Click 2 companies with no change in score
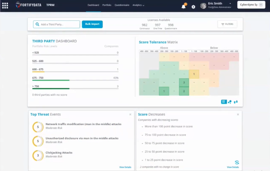This screenshot has width=270, height=171. (159, 167)
